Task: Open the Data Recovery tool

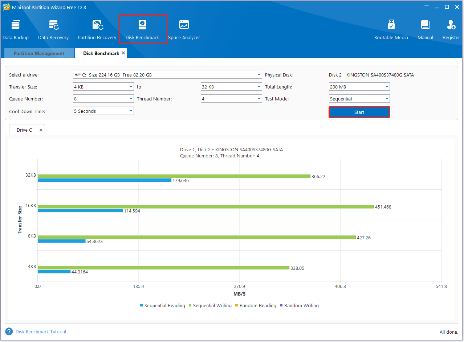Action: click(x=53, y=30)
